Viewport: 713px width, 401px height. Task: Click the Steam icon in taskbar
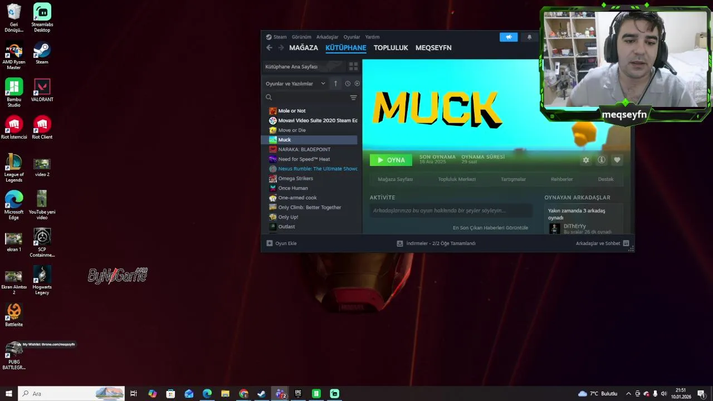click(x=262, y=394)
